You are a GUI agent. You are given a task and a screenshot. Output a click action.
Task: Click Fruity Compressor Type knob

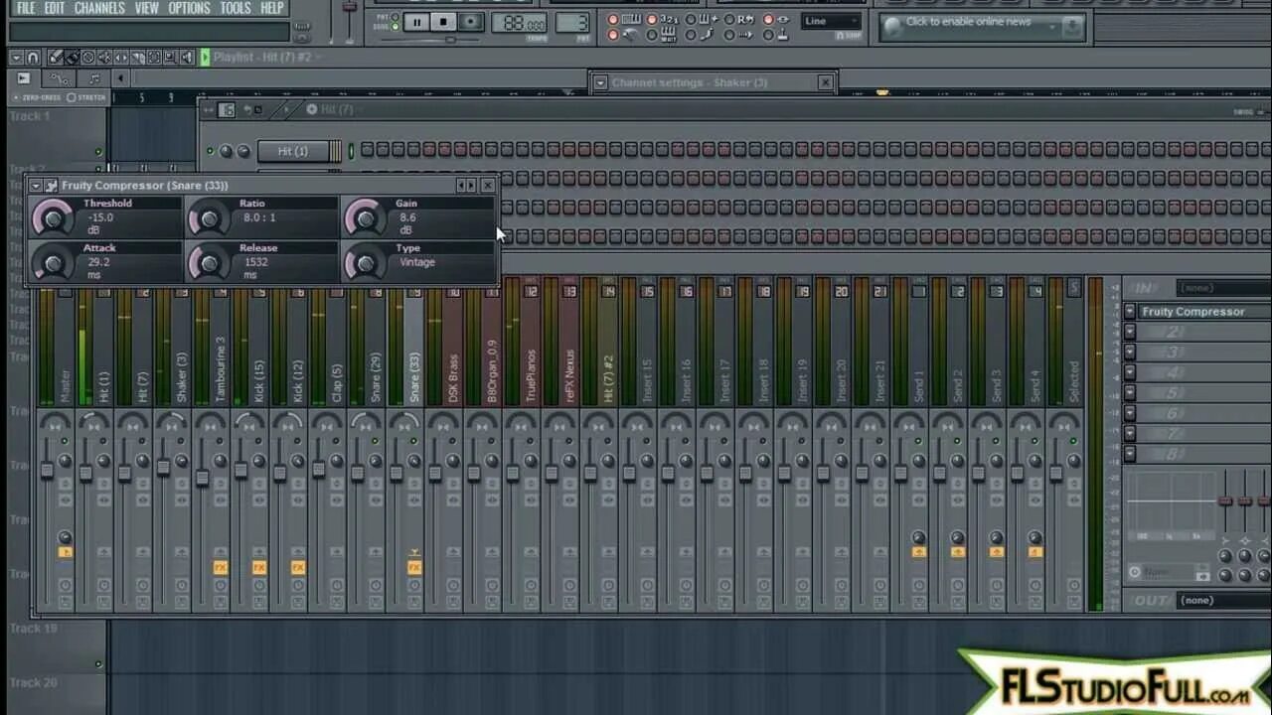click(366, 262)
